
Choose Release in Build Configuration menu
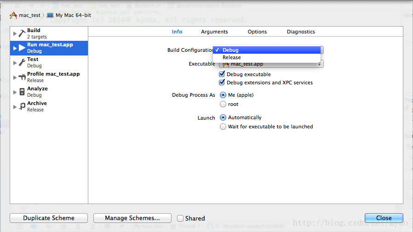coord(267,57)
